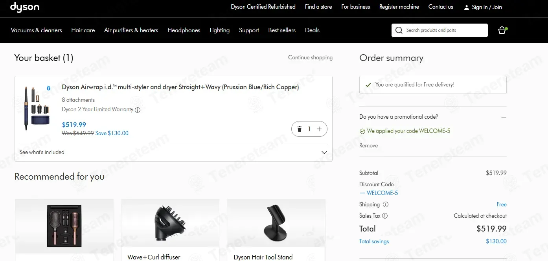Open Dyson Certified Refurbished link
548x261 pixels.
263,7
